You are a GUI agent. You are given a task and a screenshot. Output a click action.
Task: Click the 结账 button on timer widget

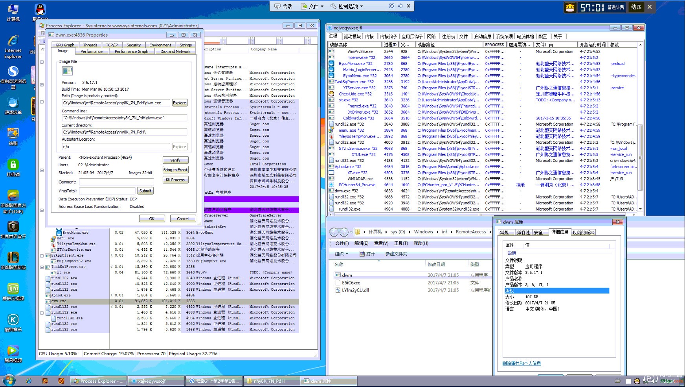(x=636, y=7)
